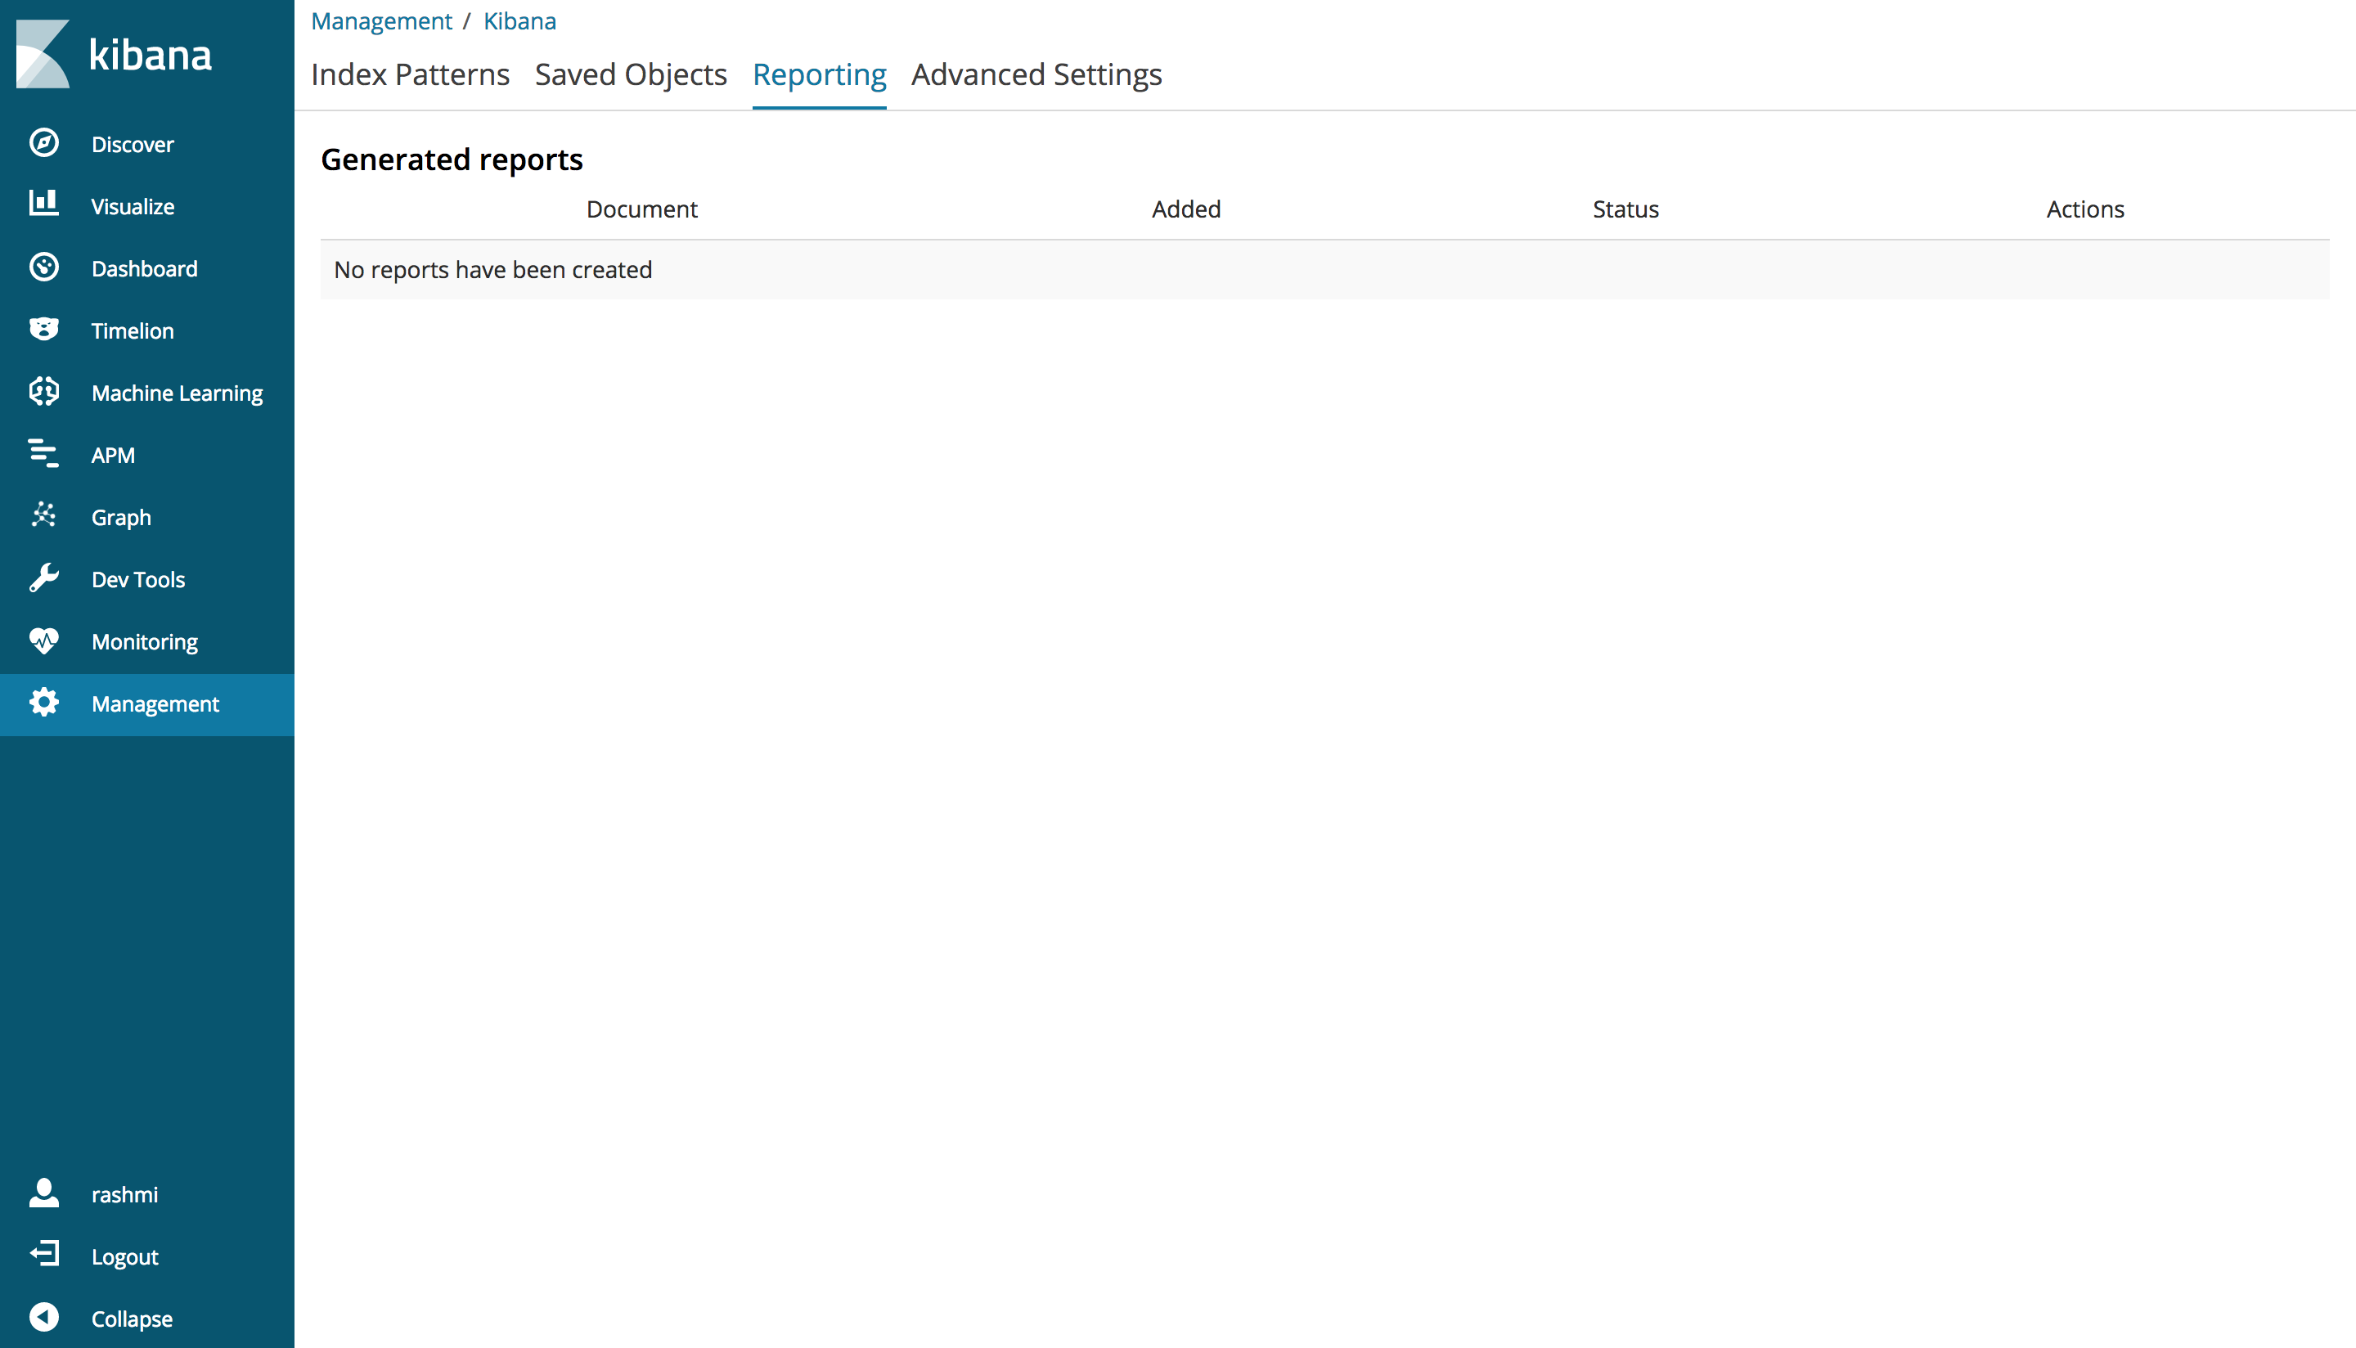Select the Management gear icon
Viewport: 2356px width, 1348px height.
[43, 703]
